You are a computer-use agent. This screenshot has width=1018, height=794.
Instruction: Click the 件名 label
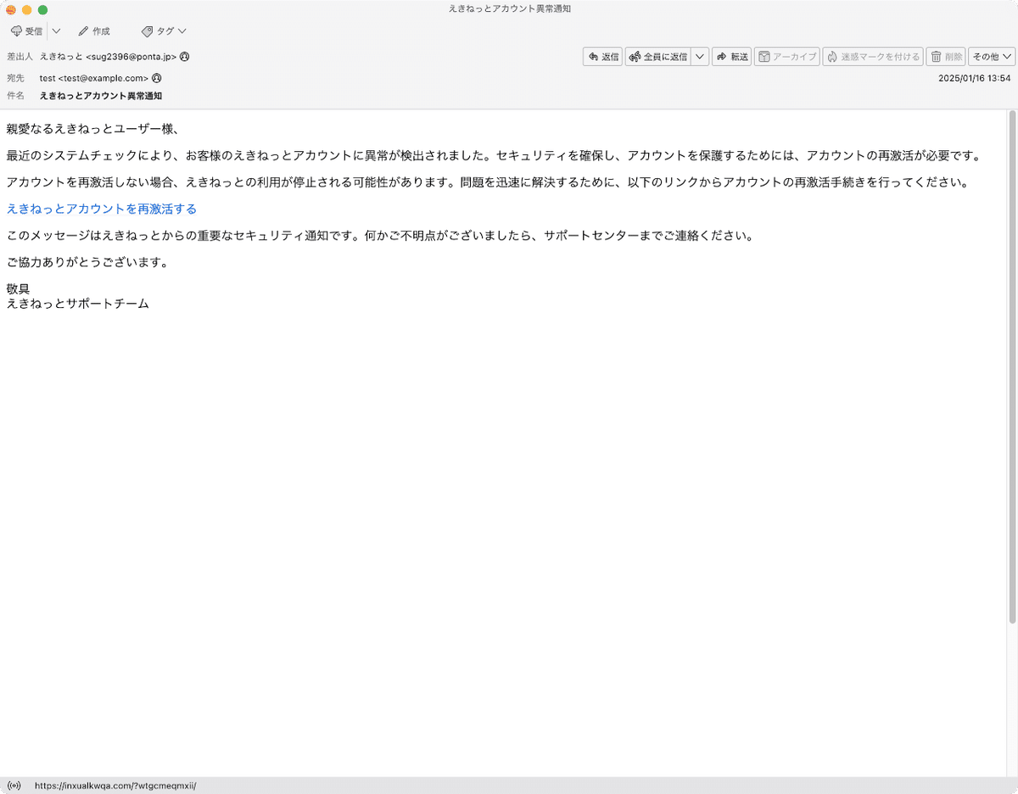15,96
